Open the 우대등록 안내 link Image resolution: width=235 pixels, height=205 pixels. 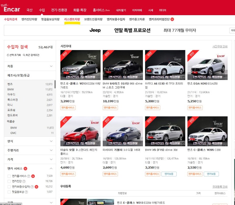pyautogui.click(x=220, y=187)
